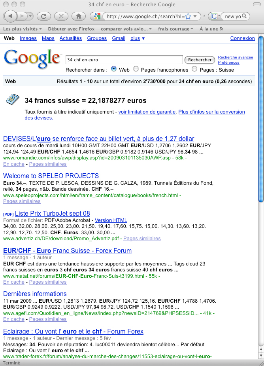Expand the 'comparer vols avio…' bookmark folder
This screenshot has height=366, width=264.
click(x=126, y=29)
